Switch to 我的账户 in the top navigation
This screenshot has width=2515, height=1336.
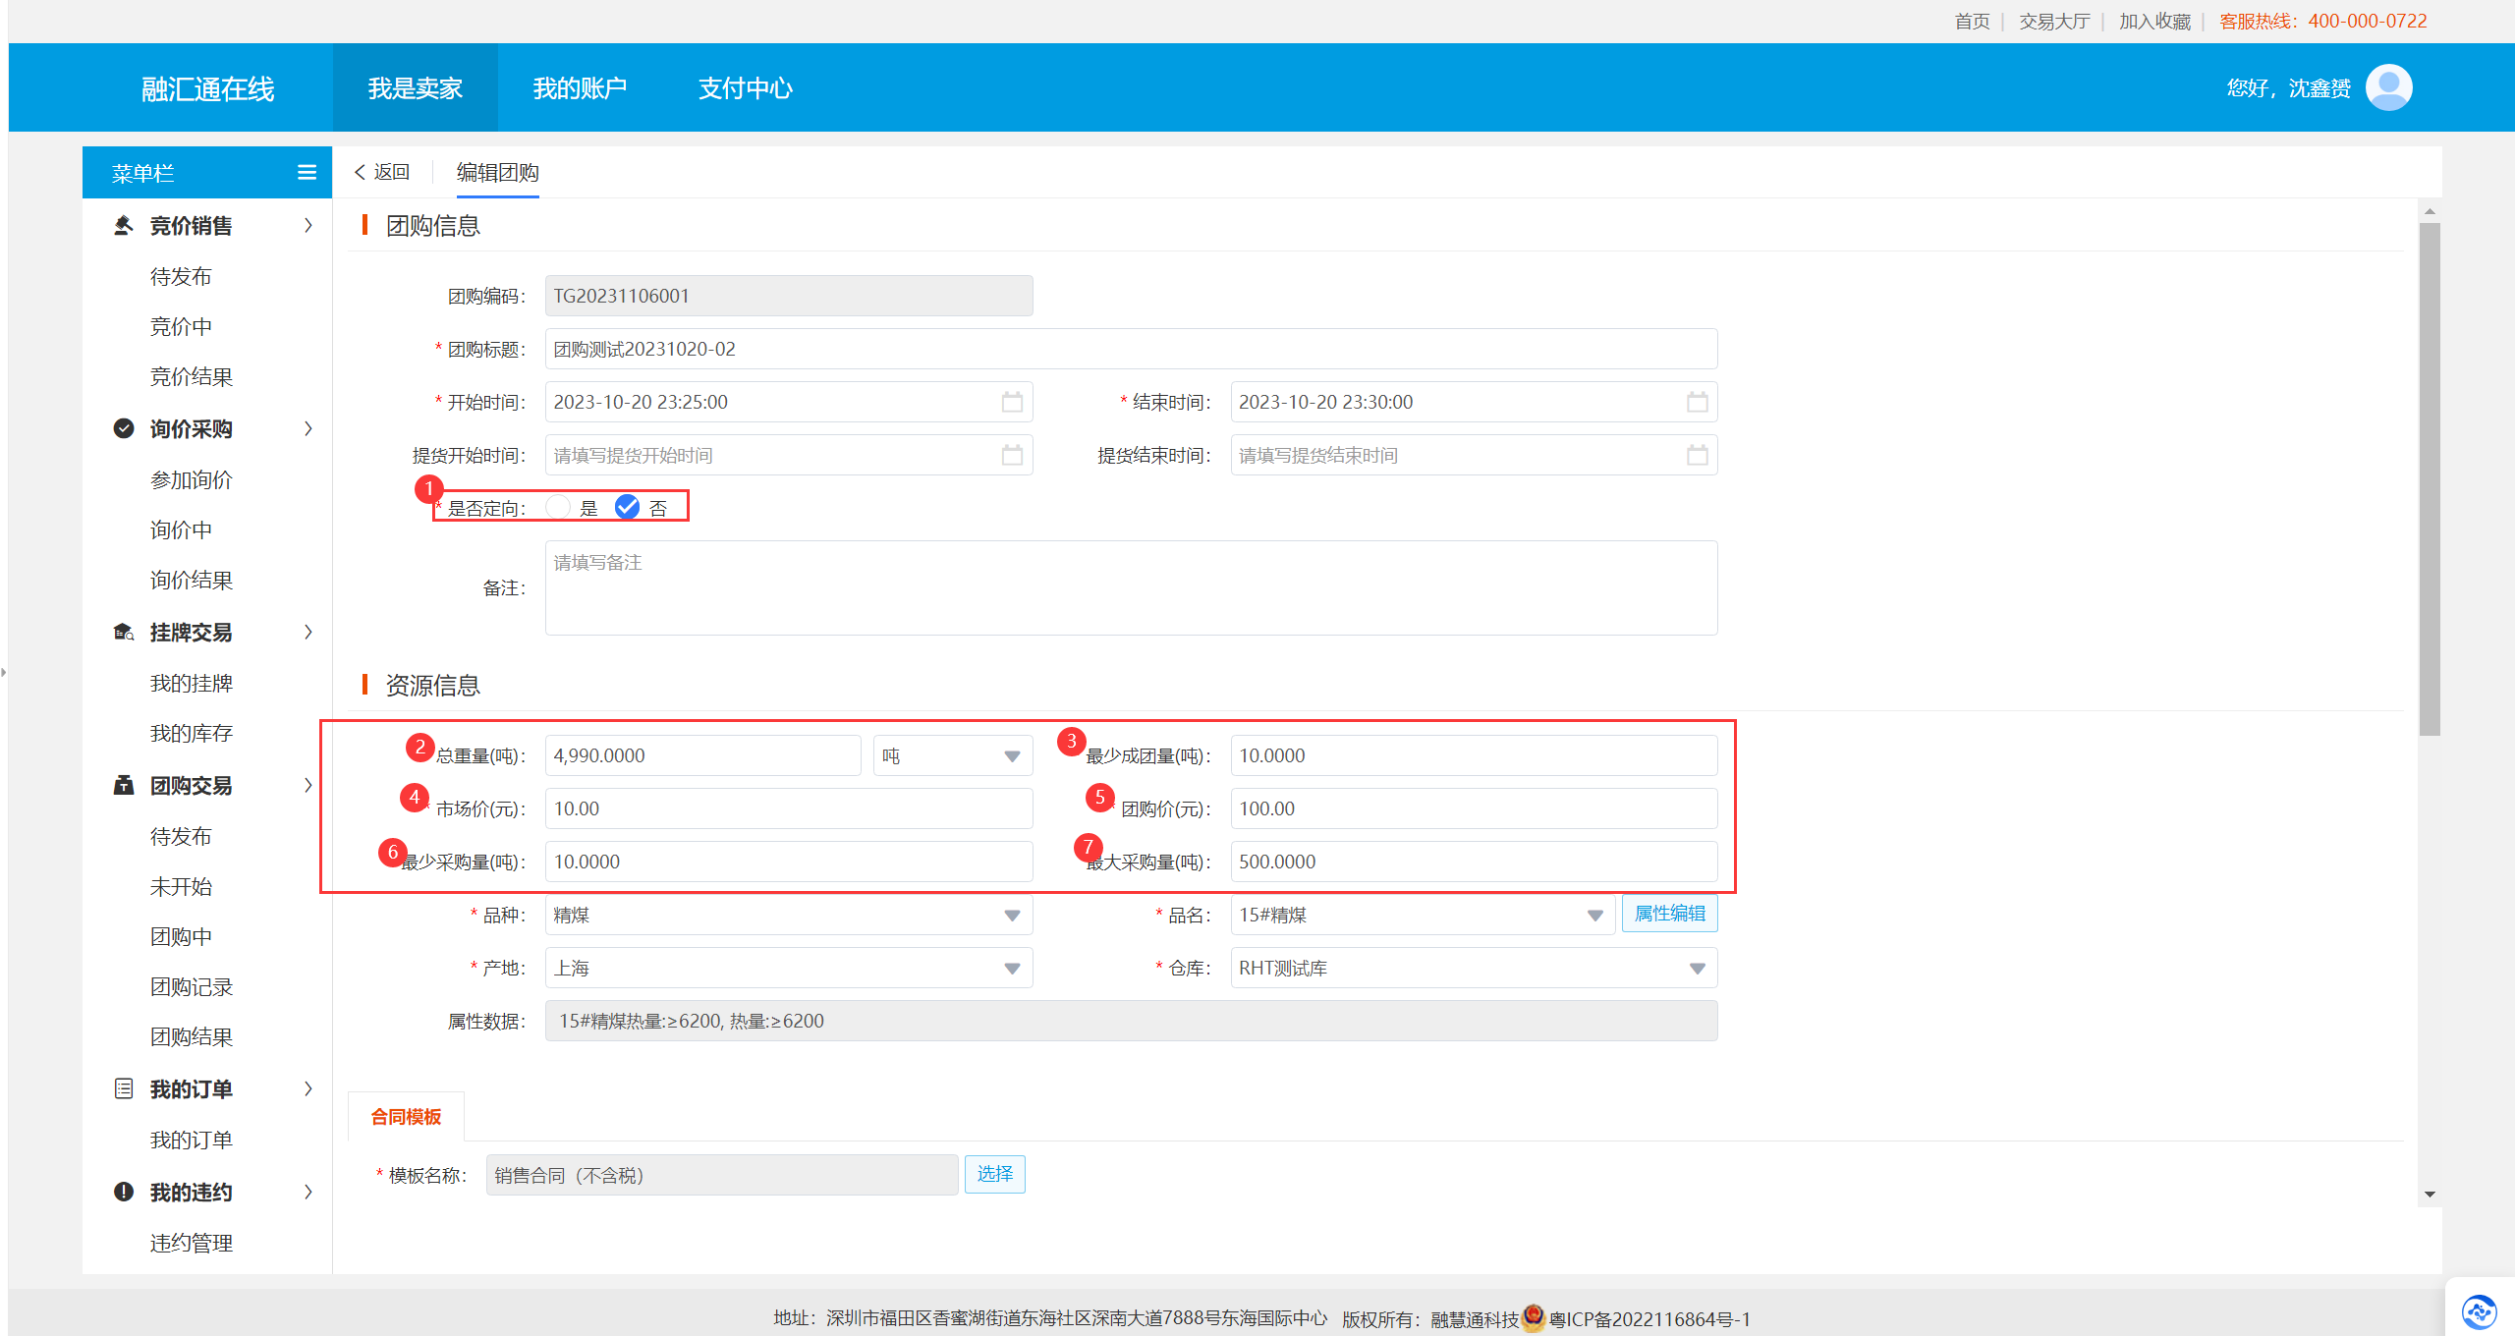(x=580, y=88)
